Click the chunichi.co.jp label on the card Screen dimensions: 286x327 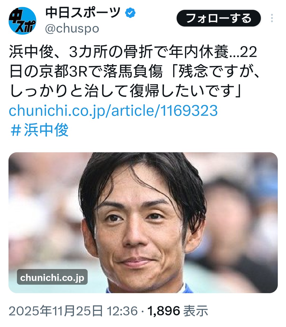coord(52,277)
